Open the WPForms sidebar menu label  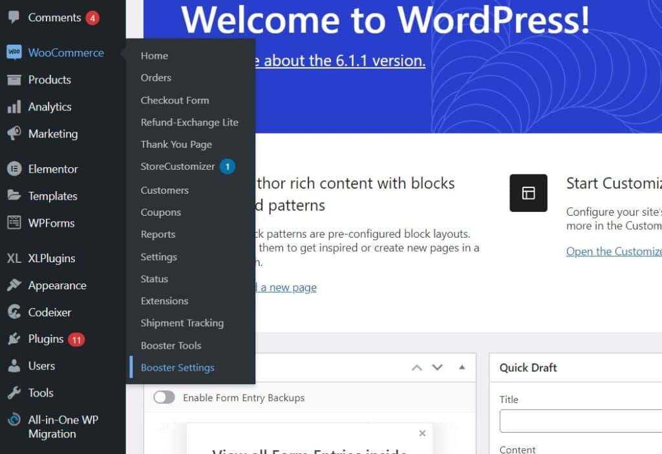tap(52, 223)
